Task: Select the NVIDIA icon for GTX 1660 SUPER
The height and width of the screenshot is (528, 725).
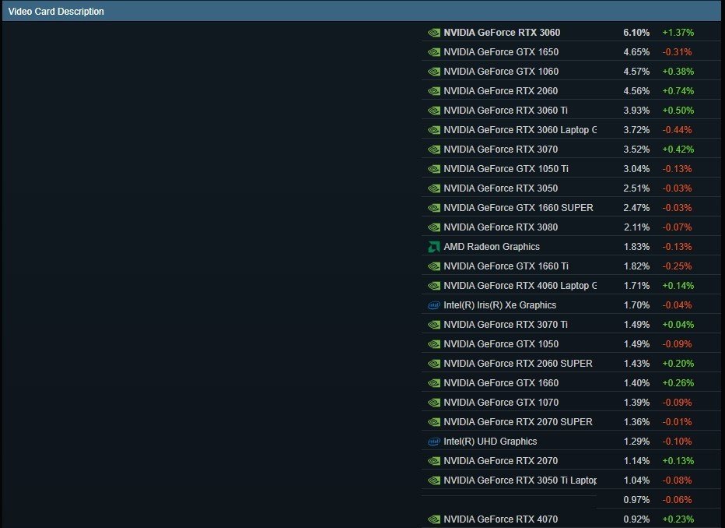Action: coord(434,207)
